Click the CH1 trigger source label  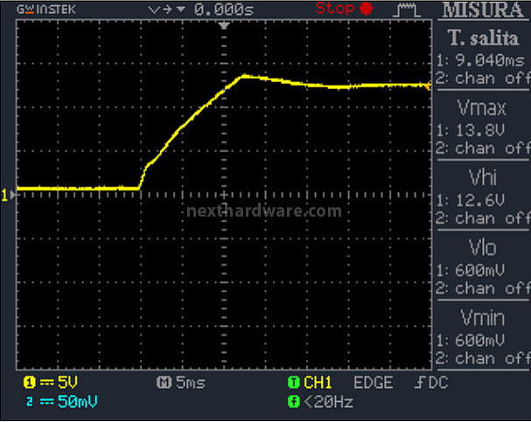coord(318,383)
